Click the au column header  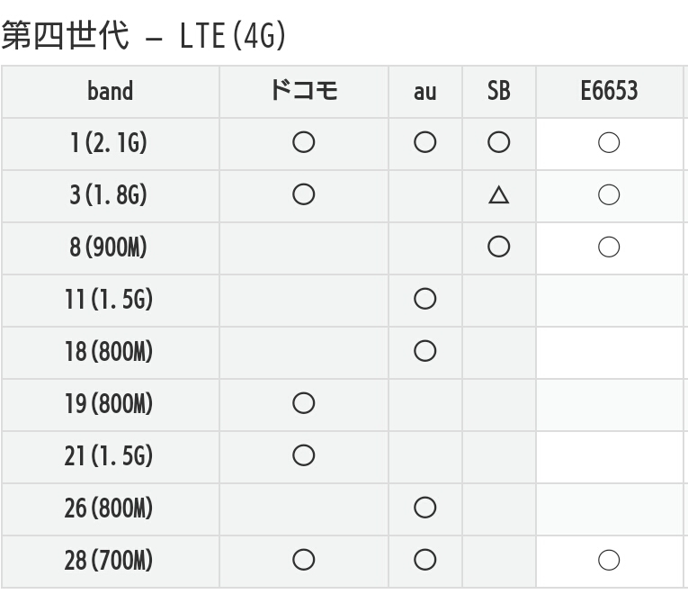[424, 91]
